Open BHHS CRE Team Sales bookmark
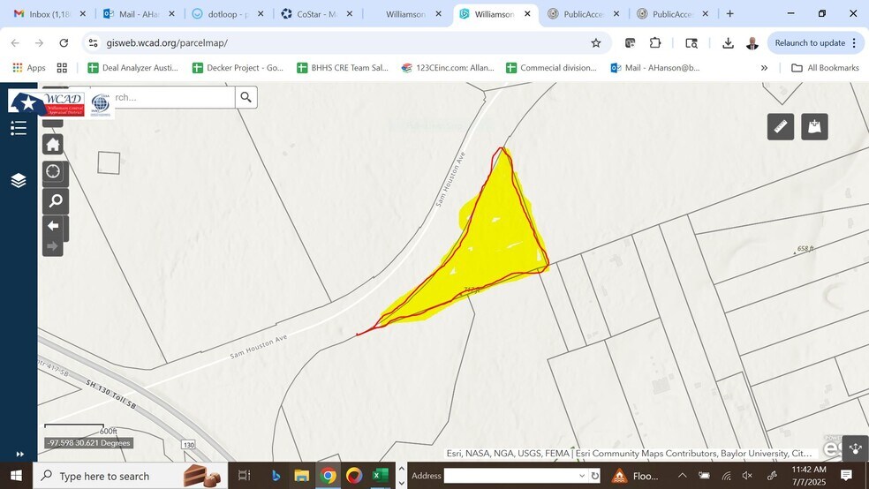 pyautogui.click(x=343, y=68)
